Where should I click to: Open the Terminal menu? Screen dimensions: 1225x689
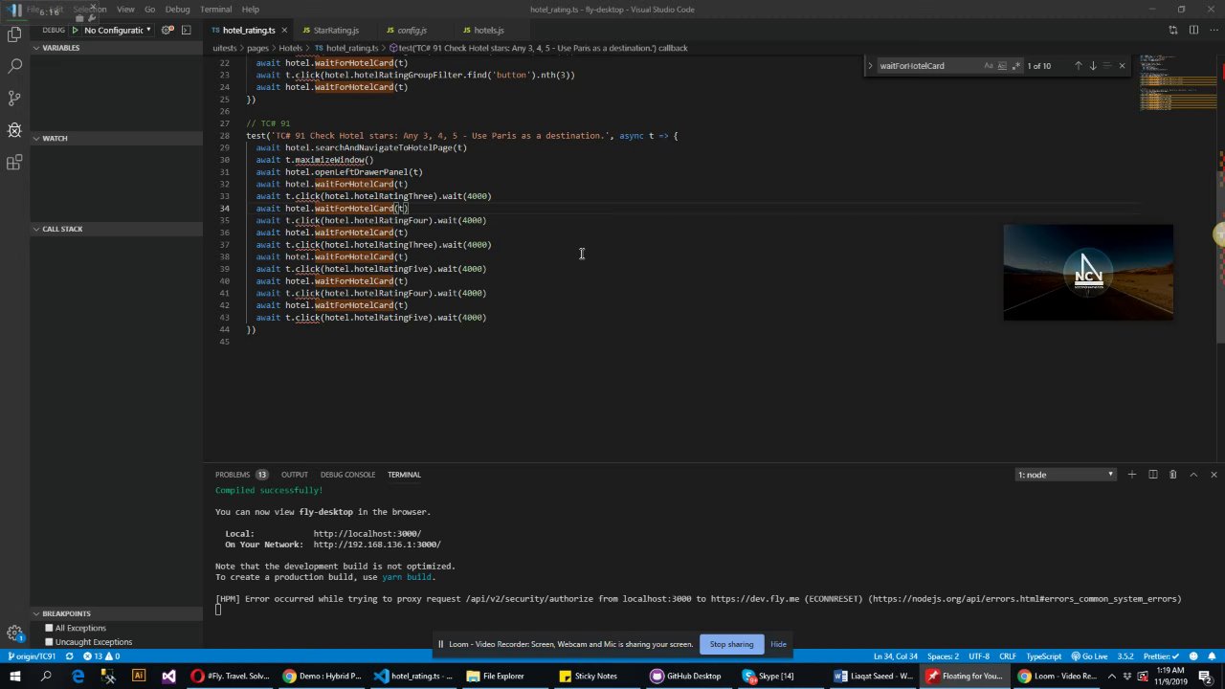coord(215,10)
